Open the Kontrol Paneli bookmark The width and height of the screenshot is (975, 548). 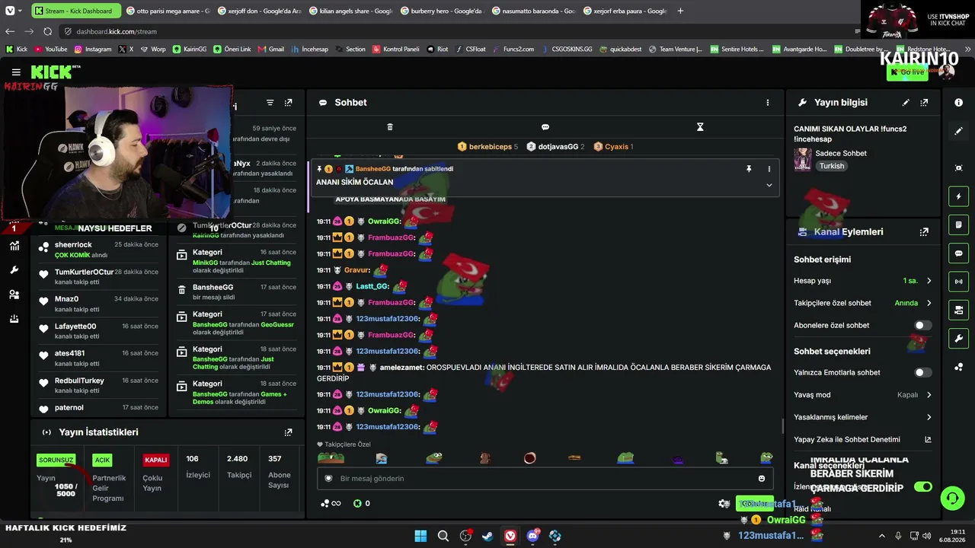[396, 49]
